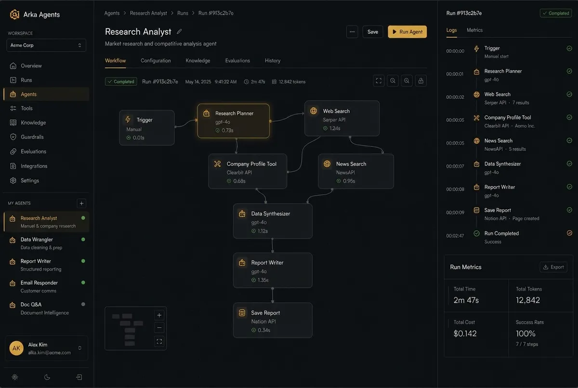The width and height of the screenshot is (578, 388).
Task: Open the Acme Corp workspace dropdown
Action: [x=46, y=45]
